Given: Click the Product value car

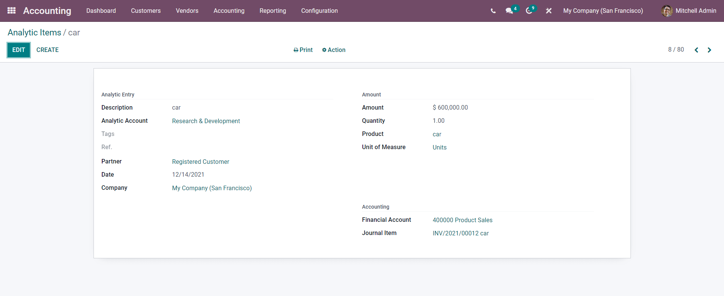Looking at the screenshot, I should coord(437,134).
